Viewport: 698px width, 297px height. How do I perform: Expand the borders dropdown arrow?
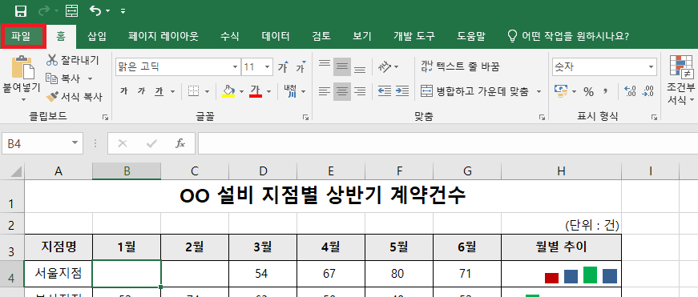point(207,92)
